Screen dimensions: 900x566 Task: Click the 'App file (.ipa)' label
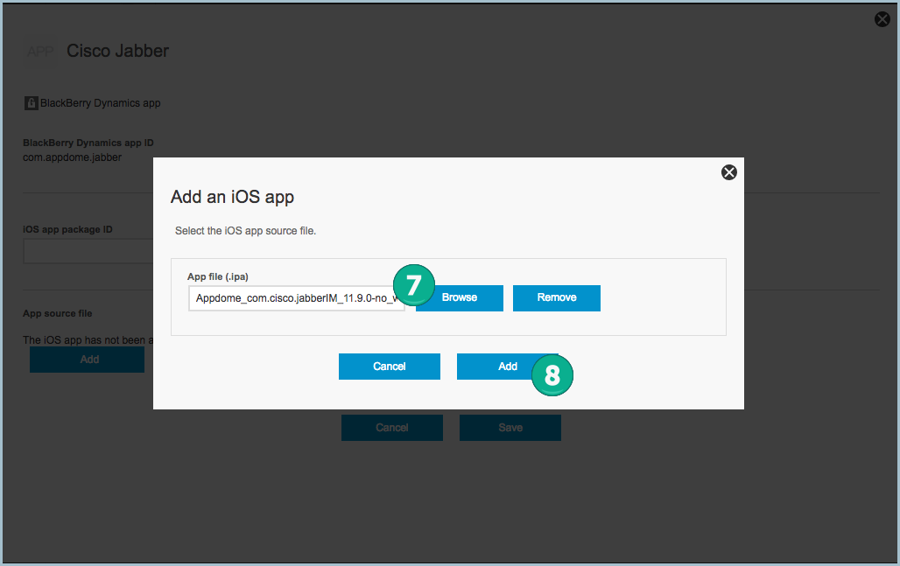pos(217,276)
